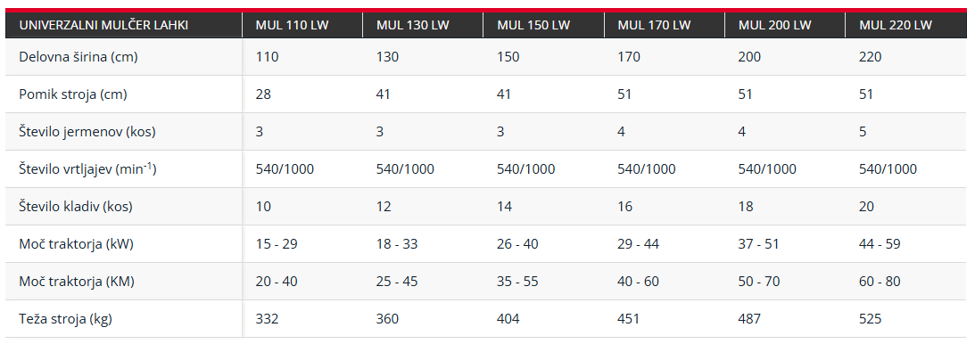Select the Število kladiv (kos) label
975x344 pixels.
[76, 206]
